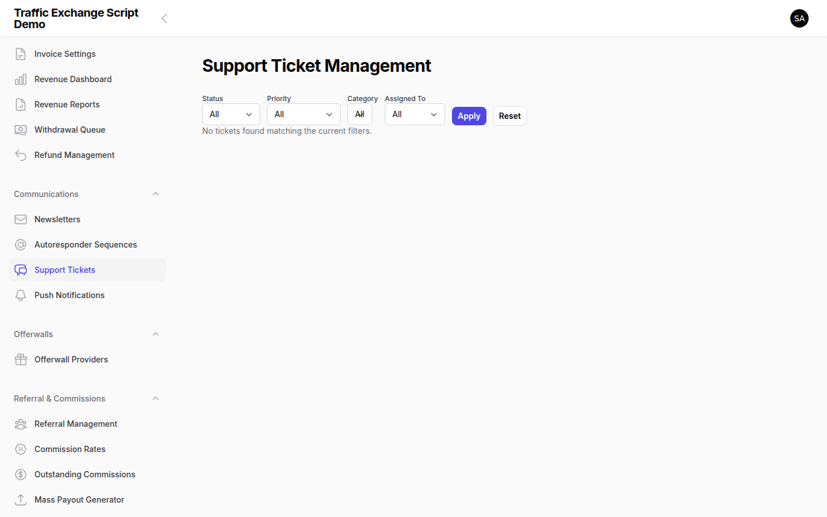Click the Withdrawal Queue payout icon

click(x=21, y=129)
